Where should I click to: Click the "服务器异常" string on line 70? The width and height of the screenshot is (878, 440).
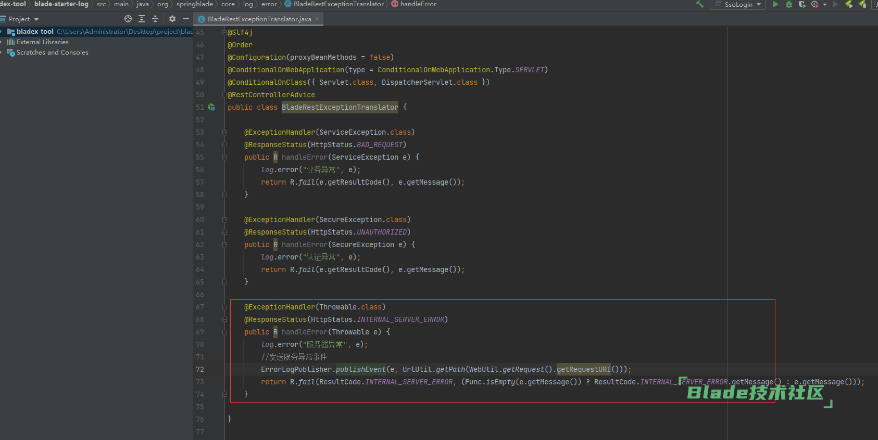point(324,344)
